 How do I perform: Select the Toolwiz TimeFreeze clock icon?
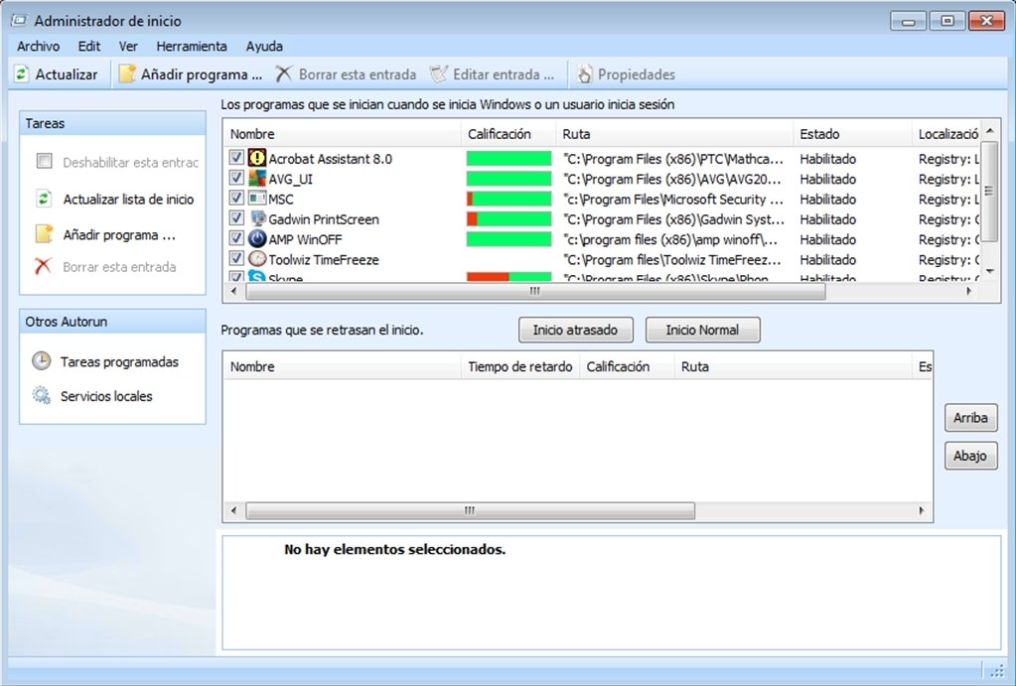tap(257, 259)
